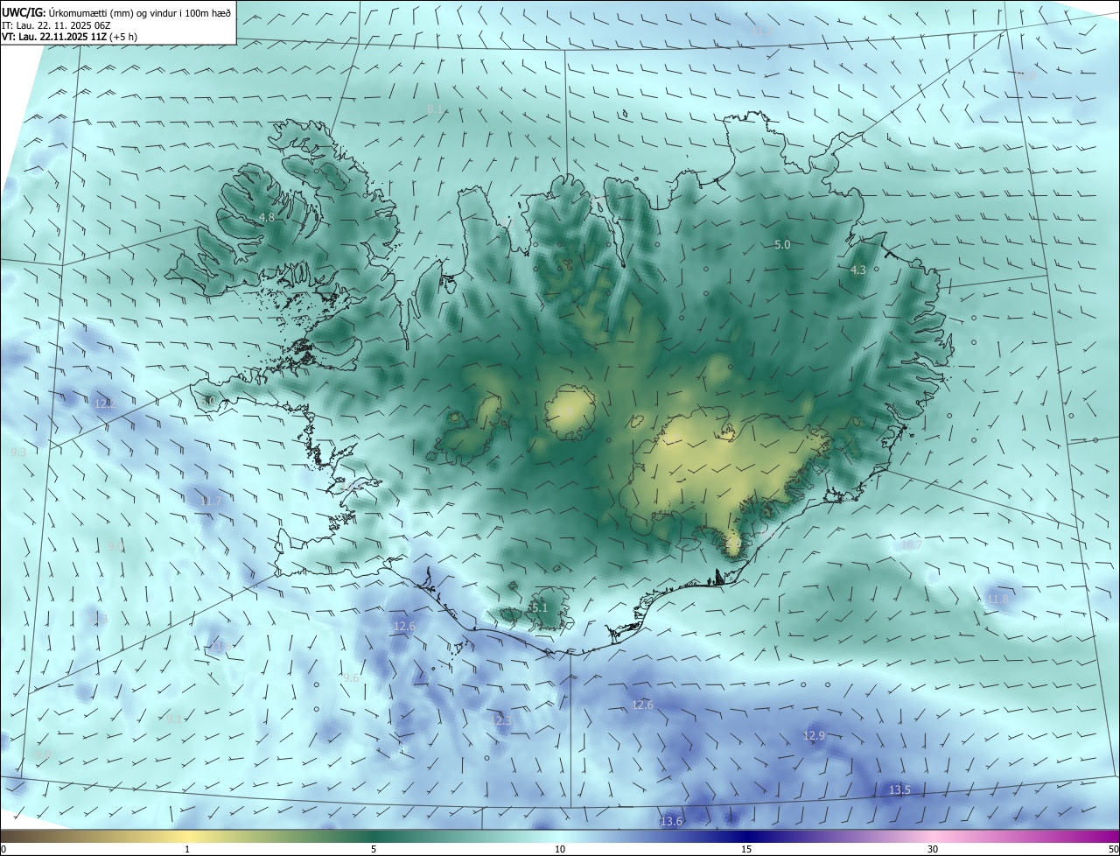Click the dark blue colour scale segment at 15
This screenshot has width=1120, height=856.
(x=746, y=836)
